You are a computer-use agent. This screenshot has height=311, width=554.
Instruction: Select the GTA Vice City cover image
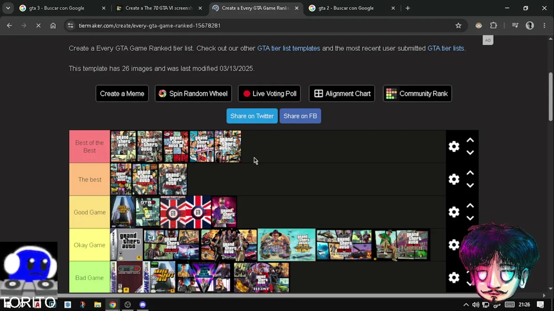(x=202, y=146)
